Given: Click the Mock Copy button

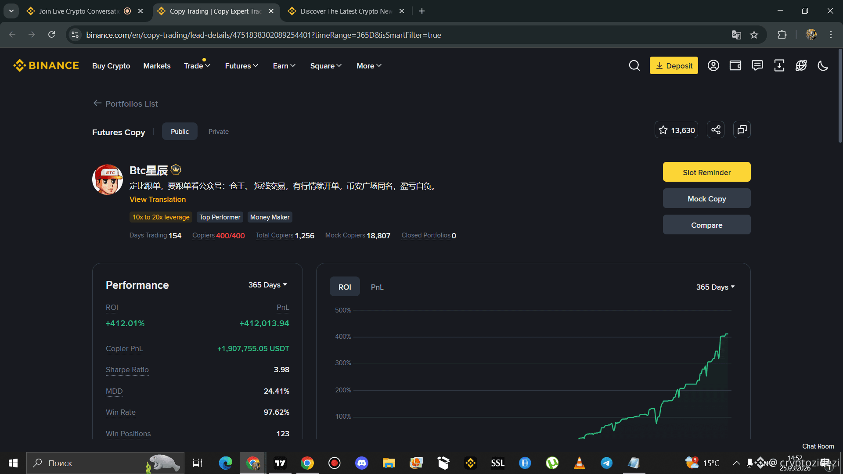Looking at the screenshot, I should pos(707,198).
